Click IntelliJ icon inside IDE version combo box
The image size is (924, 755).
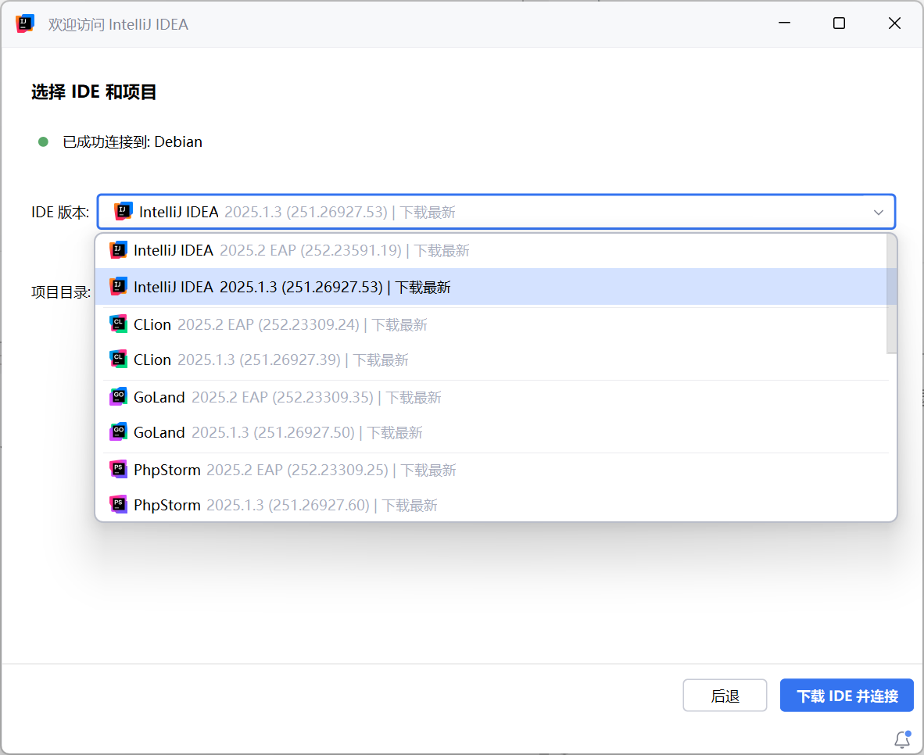coord(124,211)
